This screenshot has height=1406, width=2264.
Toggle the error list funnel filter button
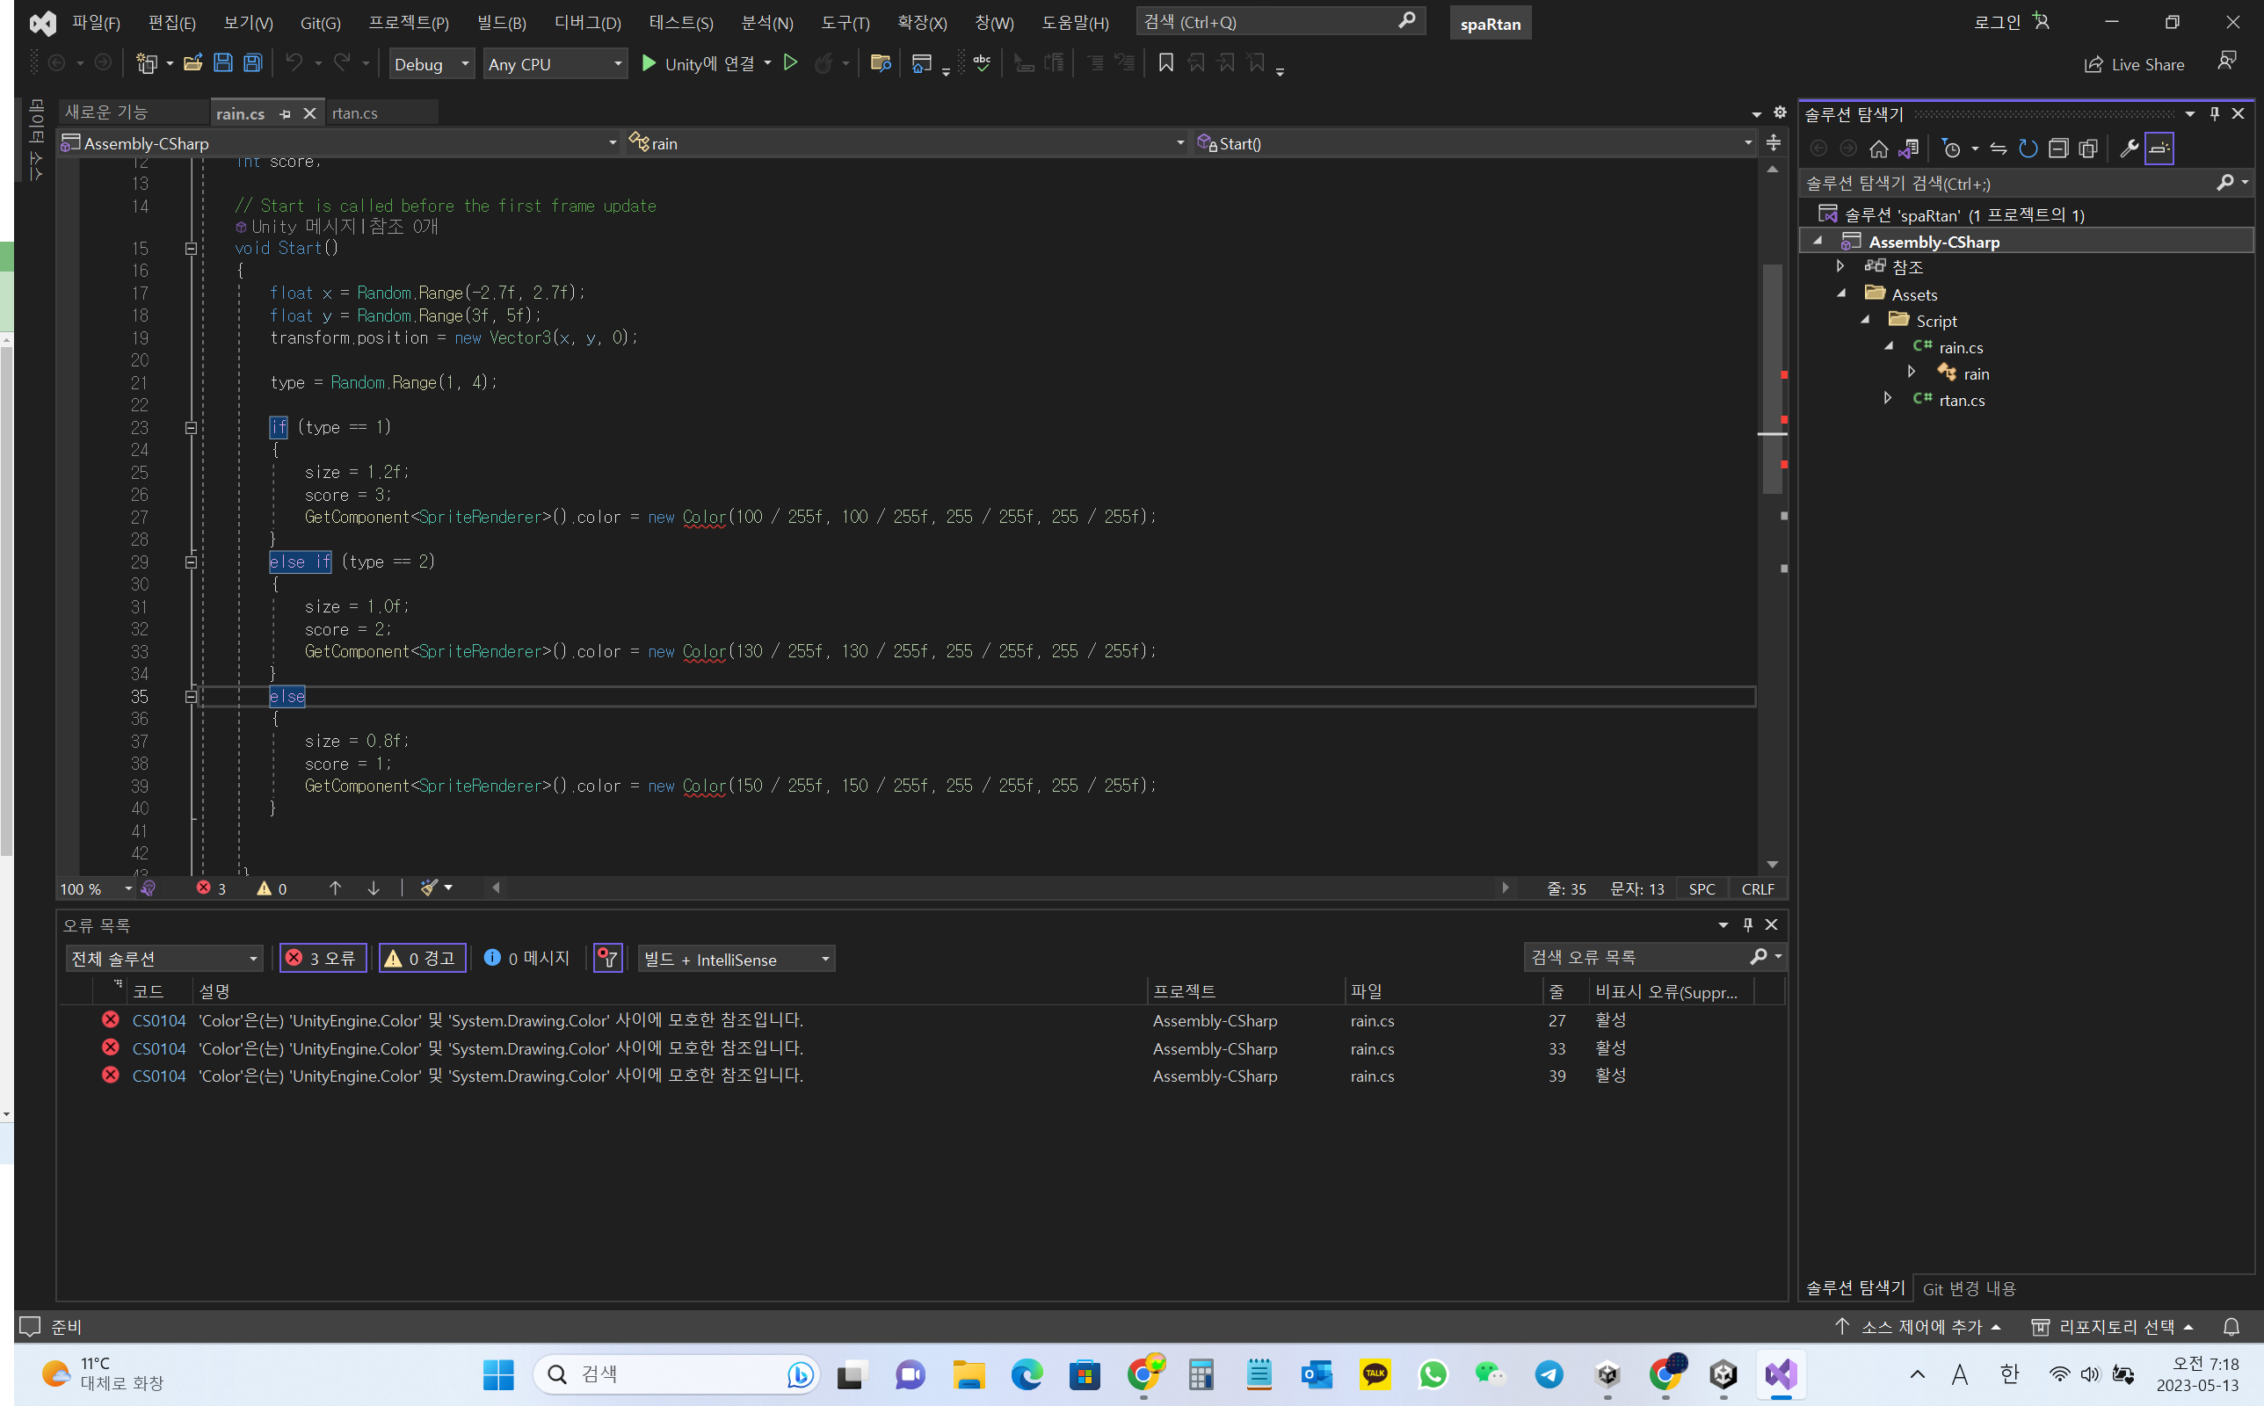click(608, 959)
